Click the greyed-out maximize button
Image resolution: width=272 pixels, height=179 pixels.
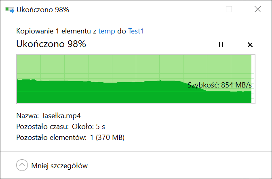coord(229,9)
